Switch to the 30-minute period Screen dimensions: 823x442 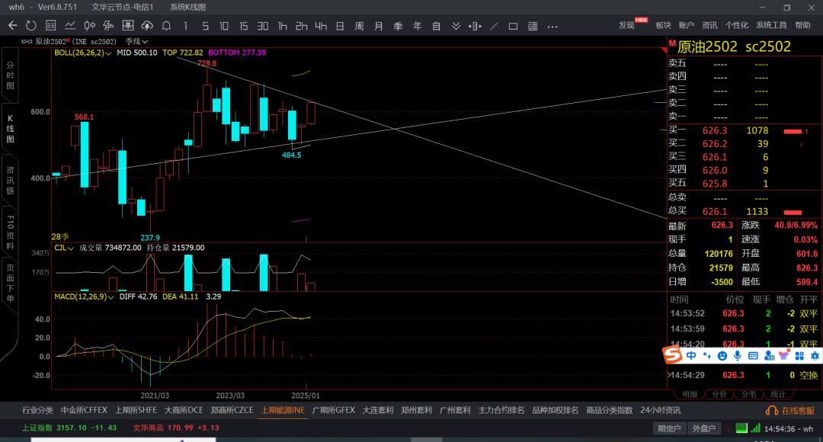[263, 26]
